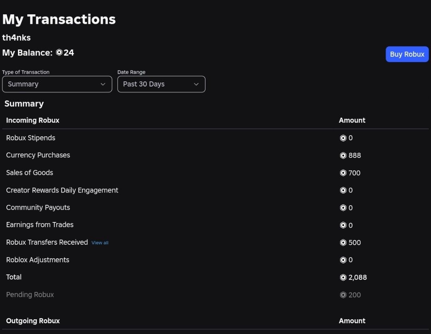Image resolution: width=431 pixels, height=334 pixels.
Task: Select the Sales of Goods row label
Action: pyautogui.click(x=30, y=173)
